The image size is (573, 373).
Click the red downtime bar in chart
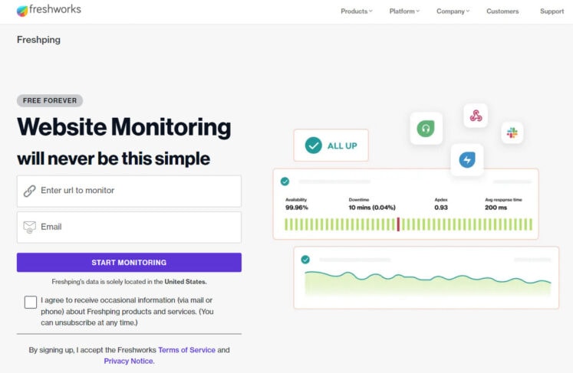coord(398,224)
